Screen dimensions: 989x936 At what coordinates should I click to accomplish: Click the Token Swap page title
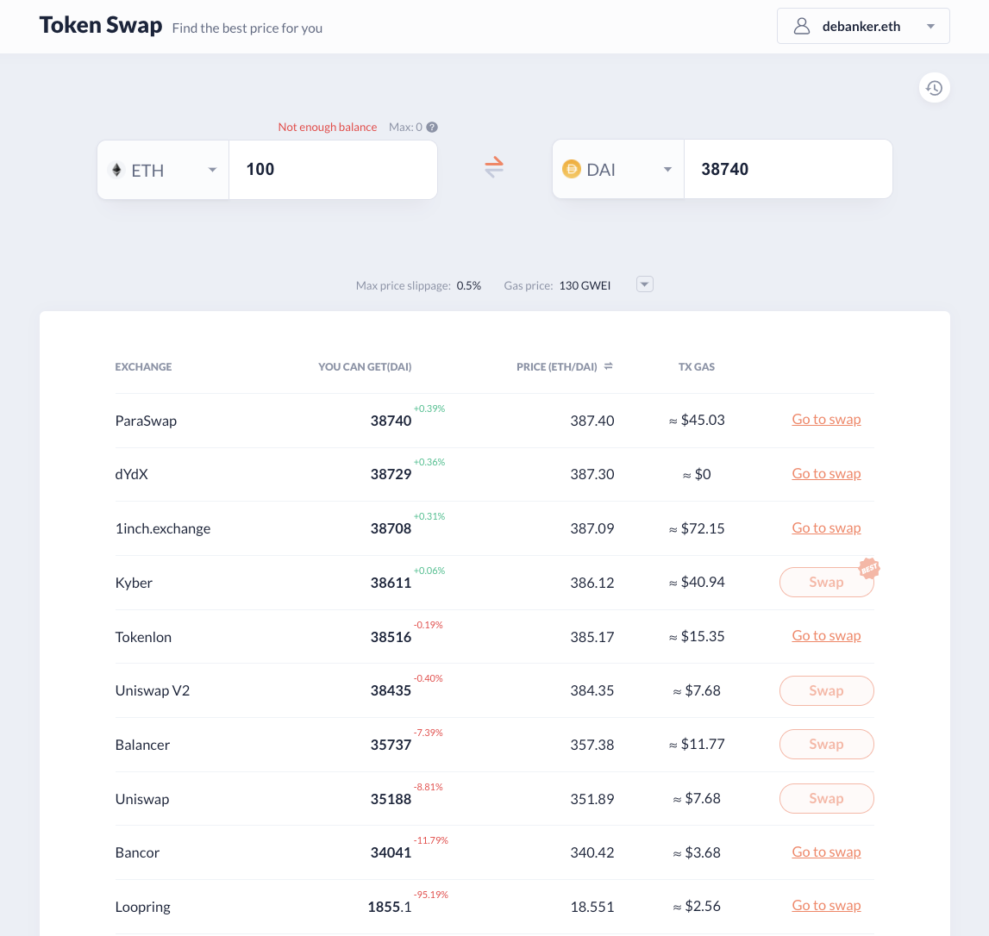pos(101,25)
